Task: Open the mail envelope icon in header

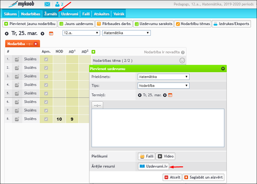Action: pyautogui.click(x=47, y=5)
